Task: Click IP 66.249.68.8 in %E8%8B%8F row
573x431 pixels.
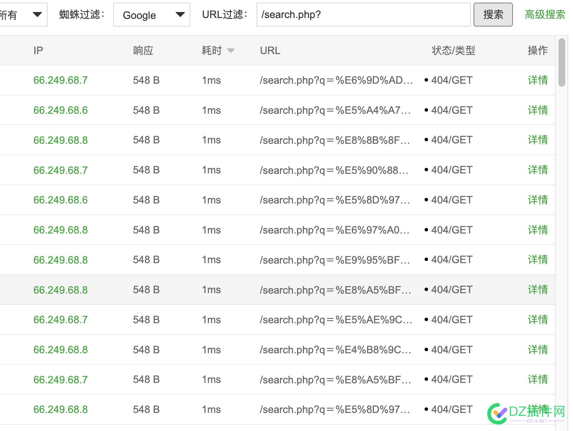Action: (x=60, y=140)
